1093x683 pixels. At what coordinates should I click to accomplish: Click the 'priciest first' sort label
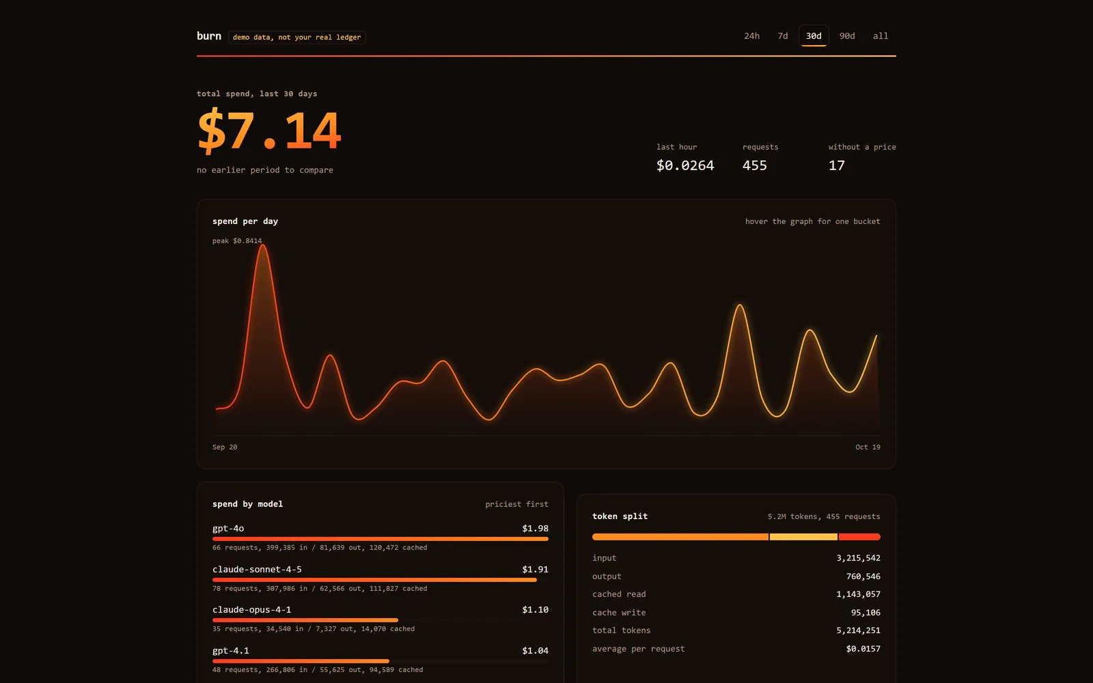(516, 504)
